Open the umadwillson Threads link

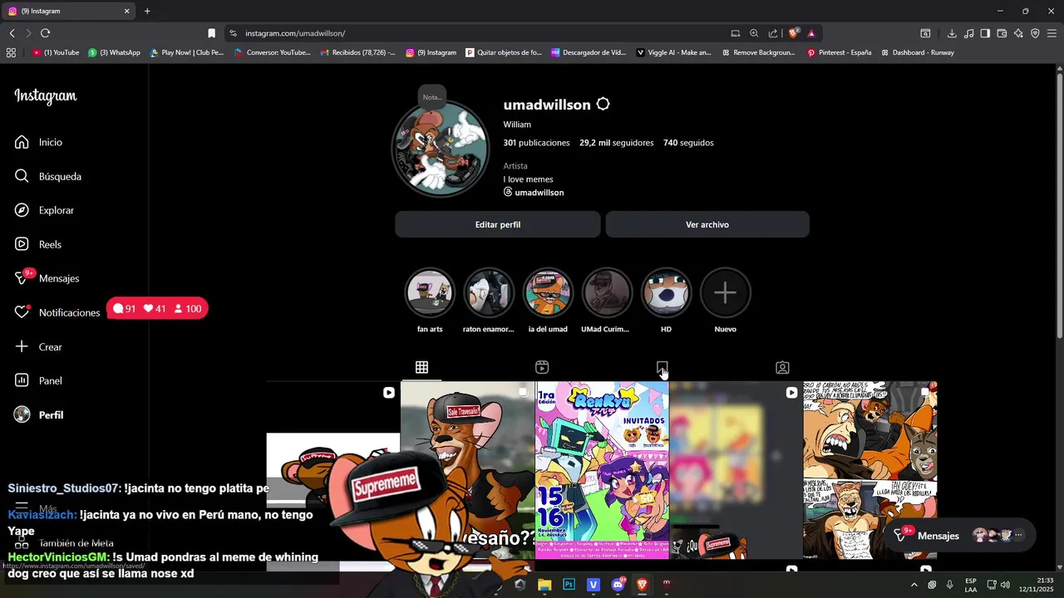[534, 192]
